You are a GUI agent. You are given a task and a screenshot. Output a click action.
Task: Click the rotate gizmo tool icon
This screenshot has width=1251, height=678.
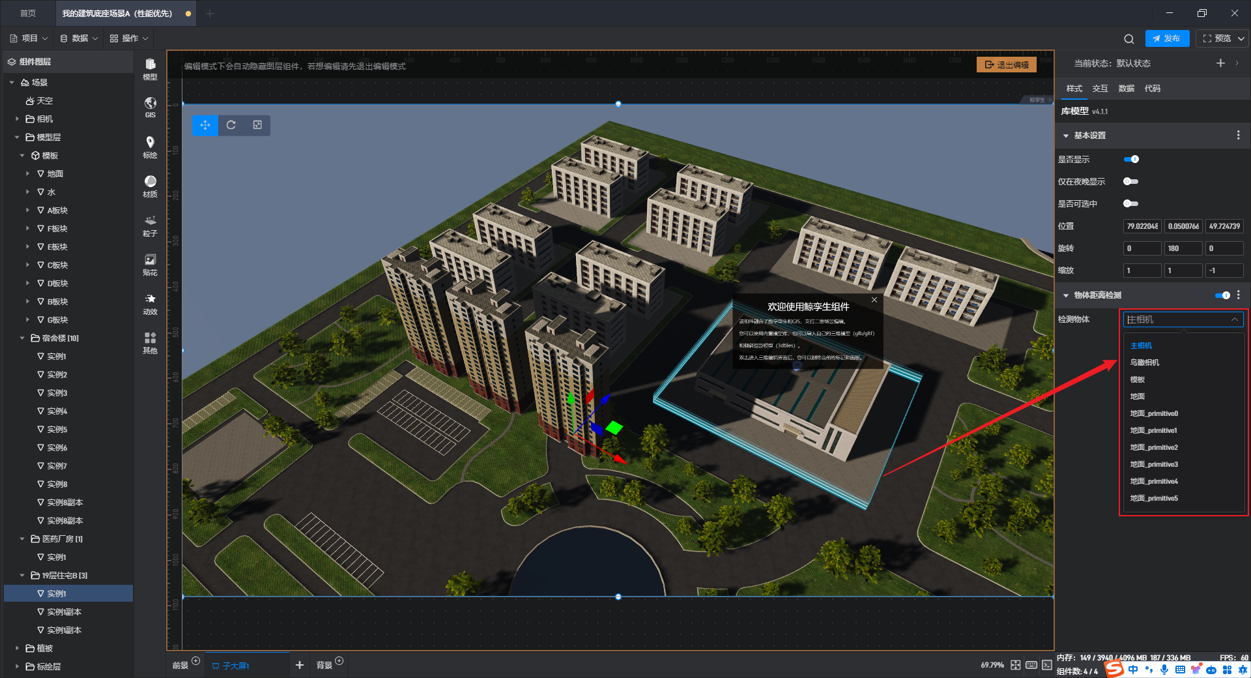pos(231,125)
